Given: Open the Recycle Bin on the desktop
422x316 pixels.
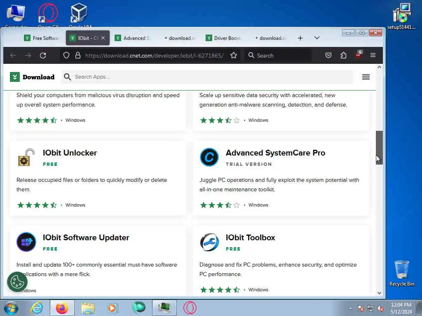Looking at the screenshot, I should point(401,274).
